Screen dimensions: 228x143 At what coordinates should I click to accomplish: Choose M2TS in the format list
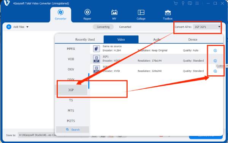(71, 121)
